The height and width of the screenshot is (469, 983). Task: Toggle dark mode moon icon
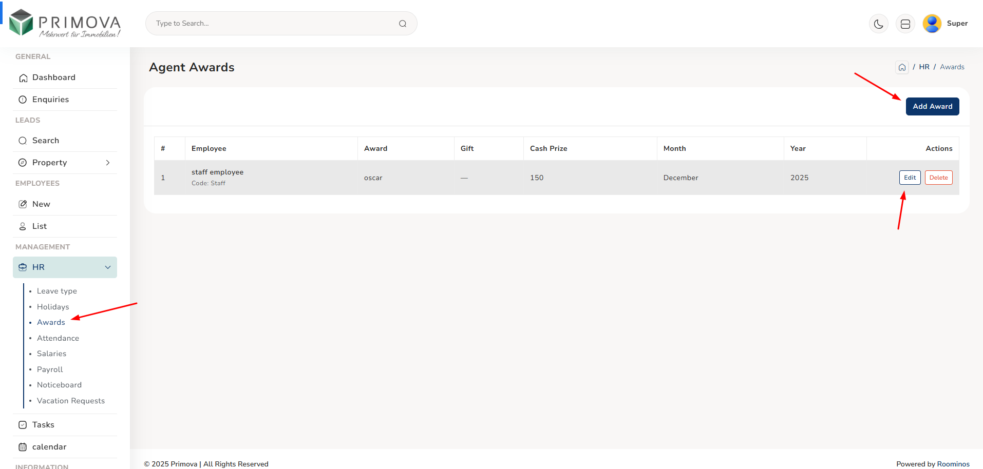(x=878, y=24)
